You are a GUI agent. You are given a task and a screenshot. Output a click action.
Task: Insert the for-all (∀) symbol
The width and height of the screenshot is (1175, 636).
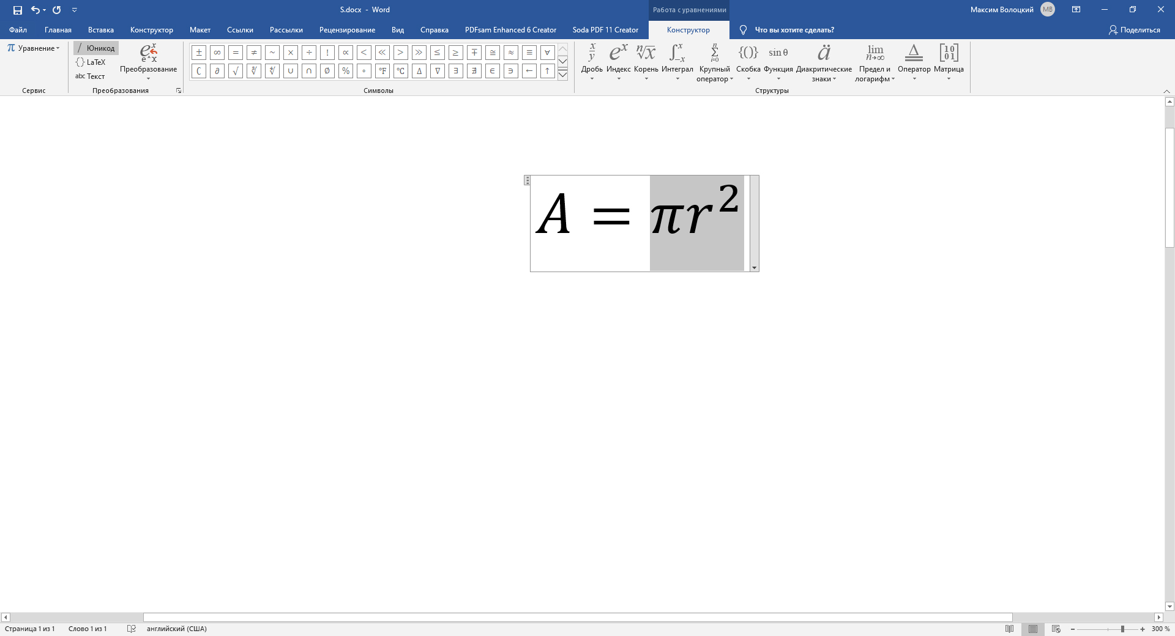[548, 53]
